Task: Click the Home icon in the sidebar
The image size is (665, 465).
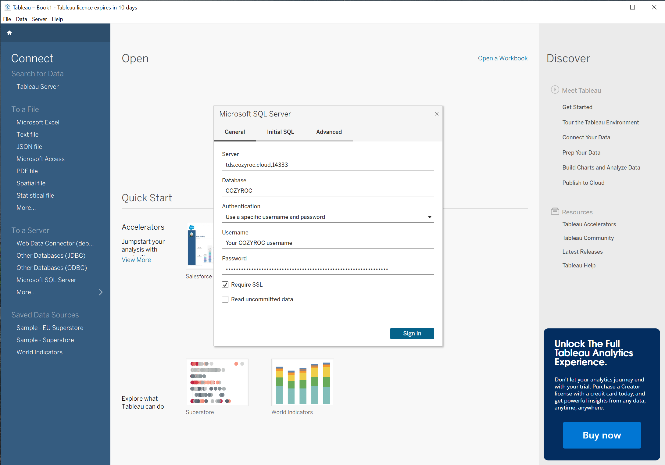Action: [x=9, y=33]
